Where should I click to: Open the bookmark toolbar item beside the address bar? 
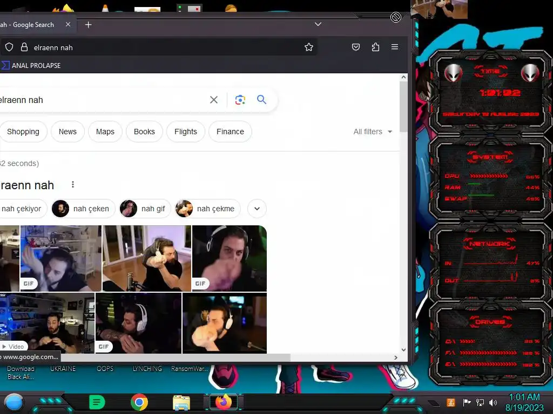point(31,65)
